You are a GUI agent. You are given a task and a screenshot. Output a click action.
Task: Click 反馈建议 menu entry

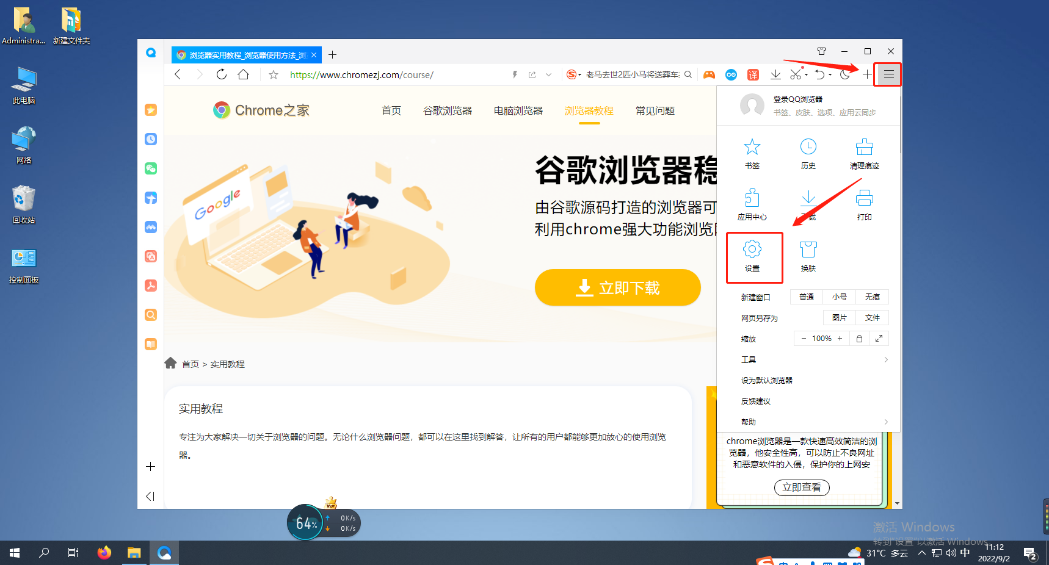coord(756,401)
